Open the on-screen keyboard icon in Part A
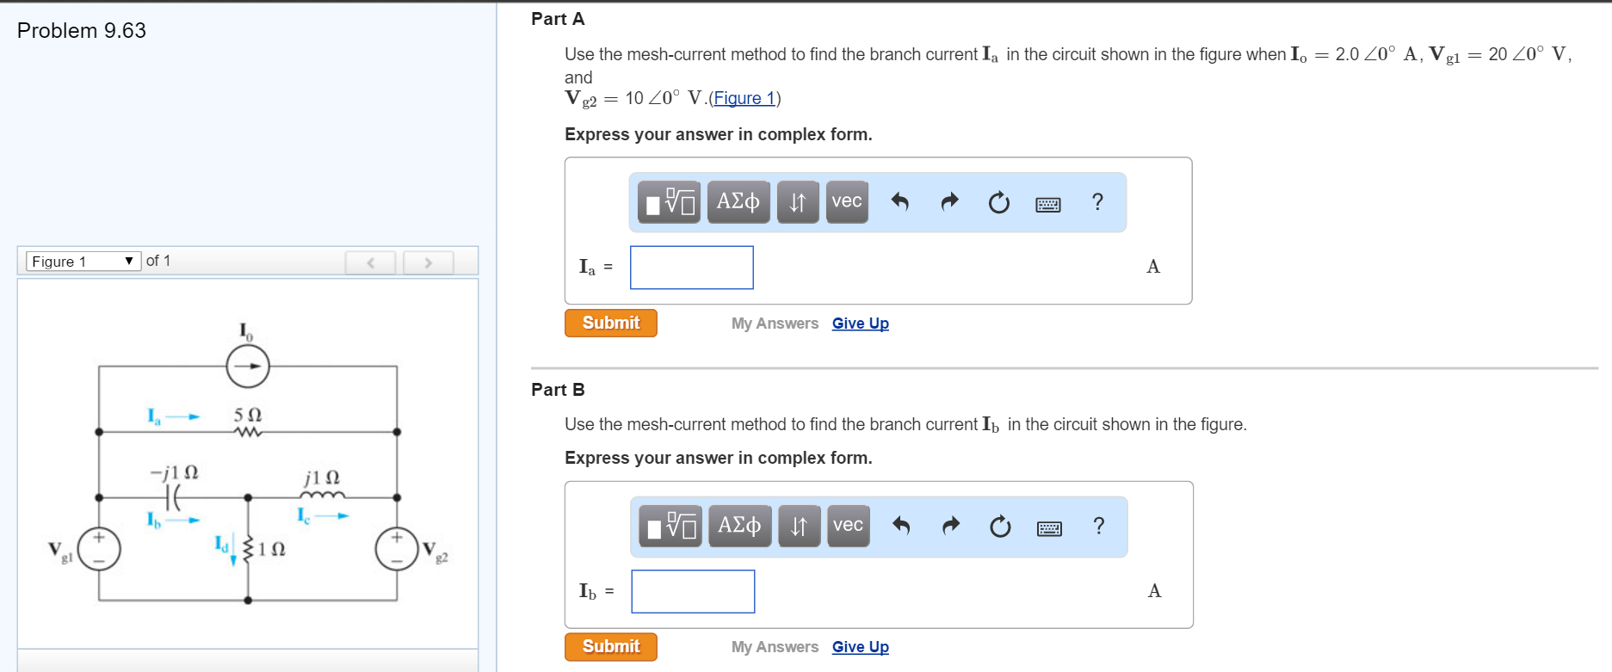This screenshot has width=1612, height=672. (1047, 204)
